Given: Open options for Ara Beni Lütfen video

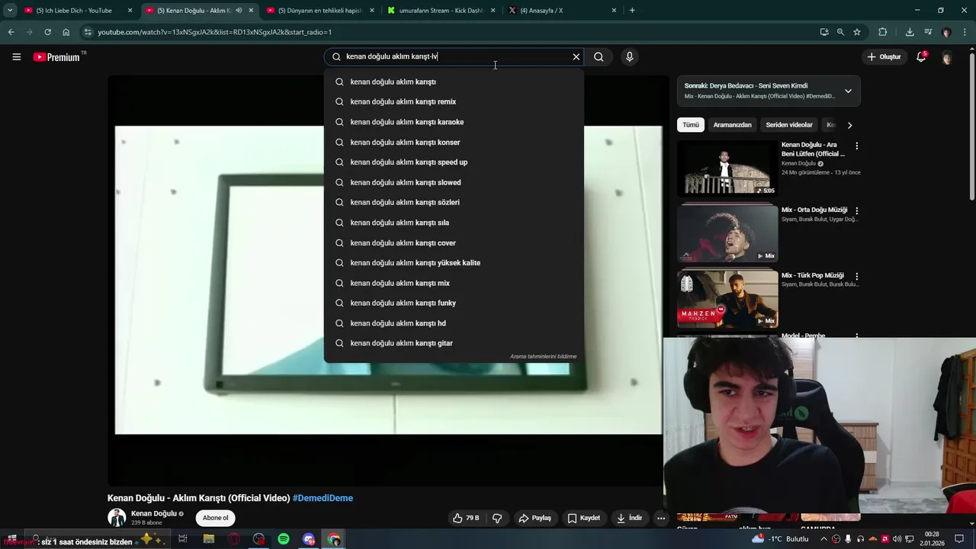Looking at the screenshot, I should coord(856,146).
